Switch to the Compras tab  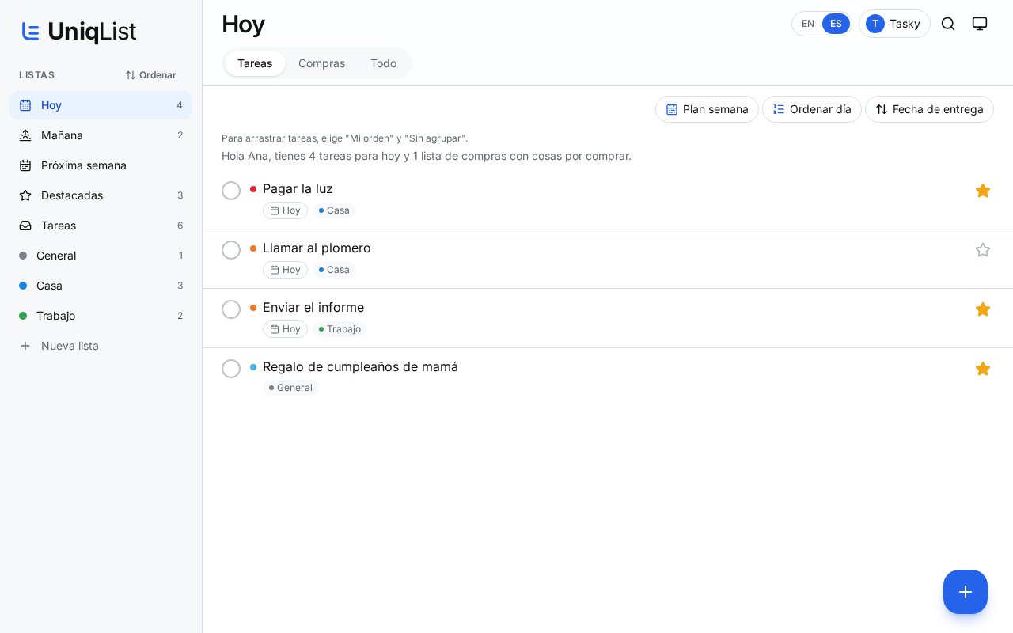coord(321,63)
